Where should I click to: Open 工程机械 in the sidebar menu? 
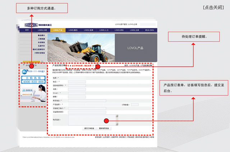point(41,39)
